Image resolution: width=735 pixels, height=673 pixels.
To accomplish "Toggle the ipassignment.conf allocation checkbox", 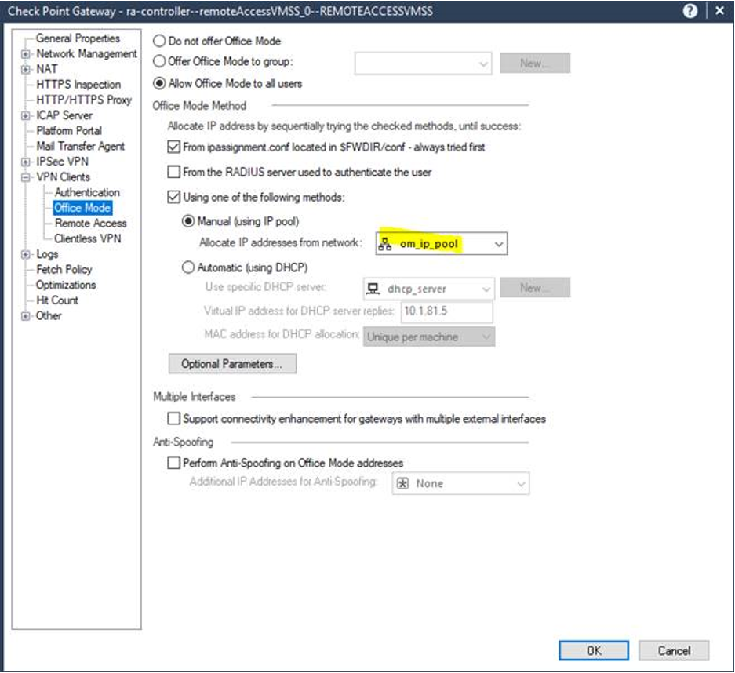I will coord(174,147).
